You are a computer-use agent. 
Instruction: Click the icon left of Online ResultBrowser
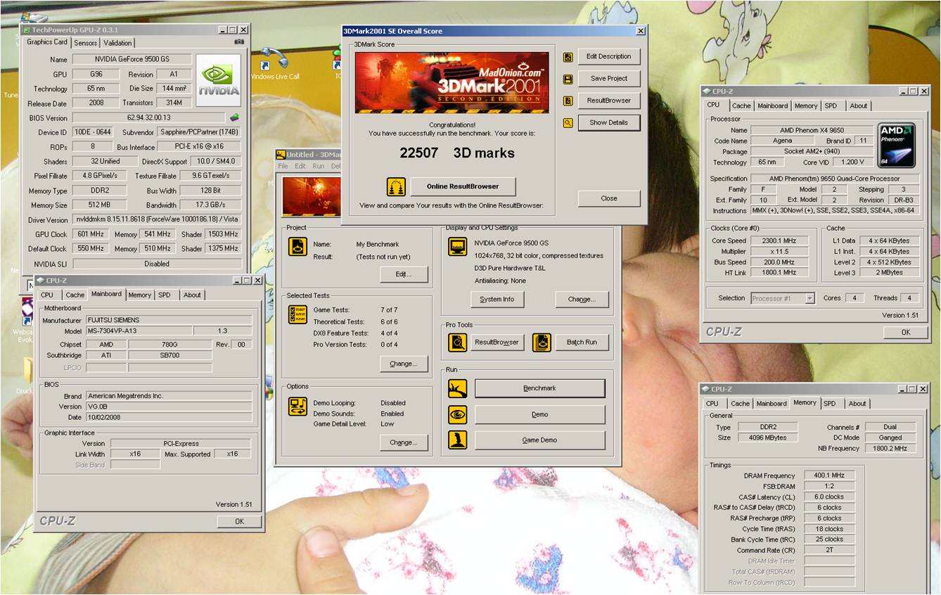tap(396, 186)
